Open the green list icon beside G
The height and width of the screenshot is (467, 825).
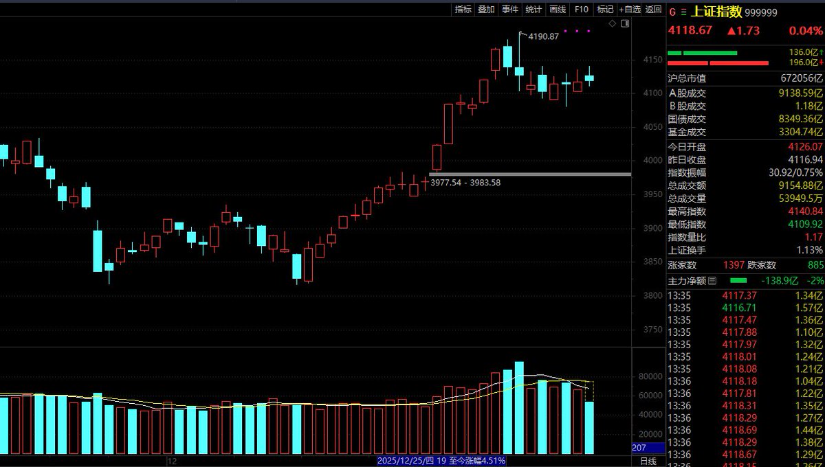(x=683, y=12)
